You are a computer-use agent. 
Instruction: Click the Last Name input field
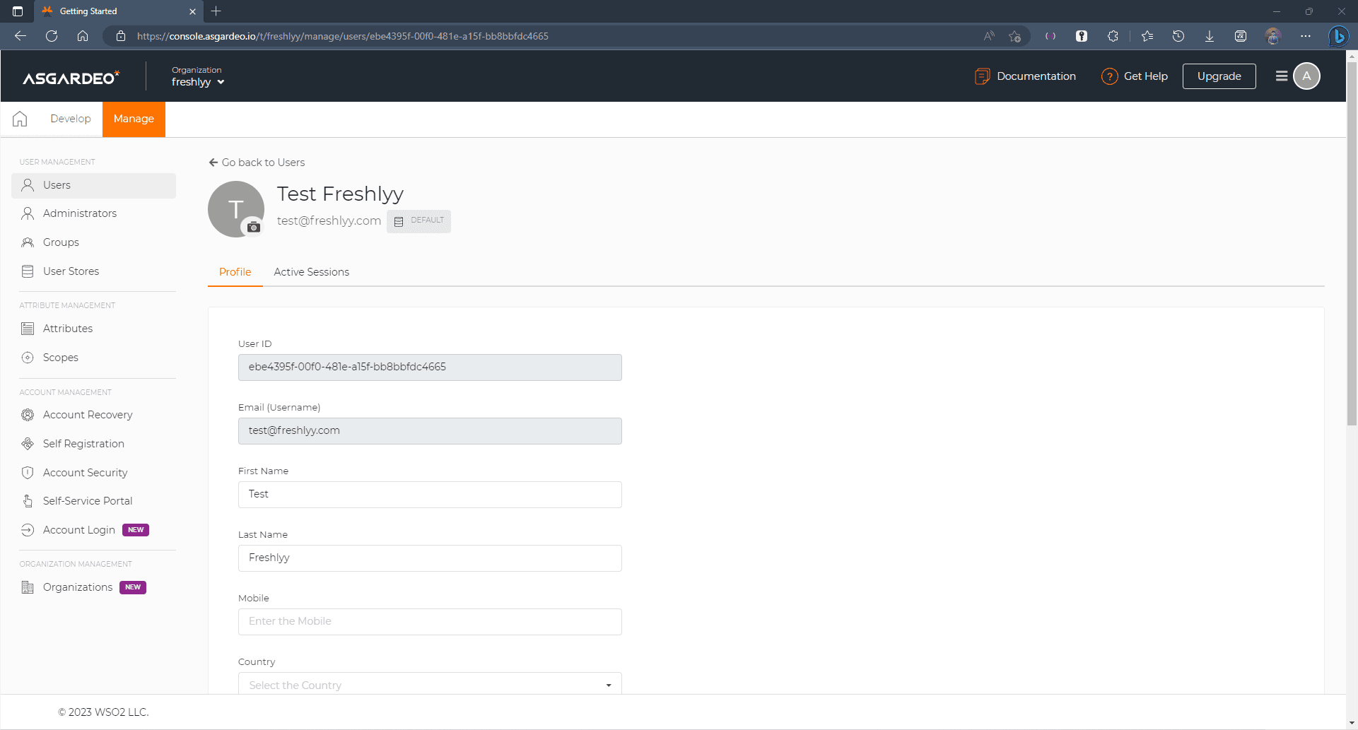click(430, 558)
